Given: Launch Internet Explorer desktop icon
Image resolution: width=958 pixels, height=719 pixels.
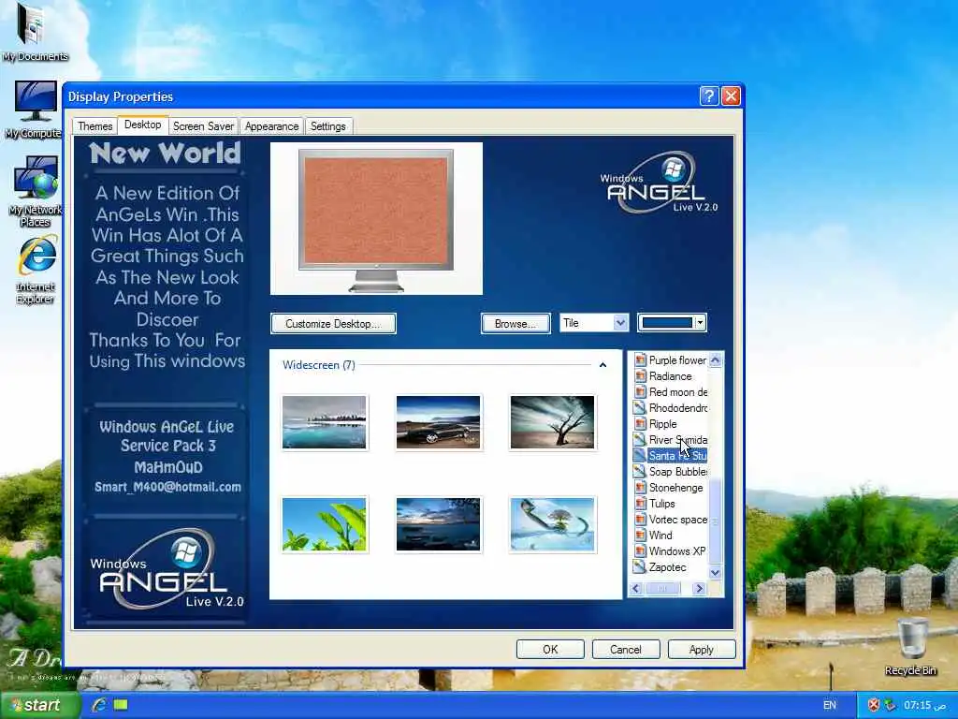Looking at the screenshot, I should [36, 270].
